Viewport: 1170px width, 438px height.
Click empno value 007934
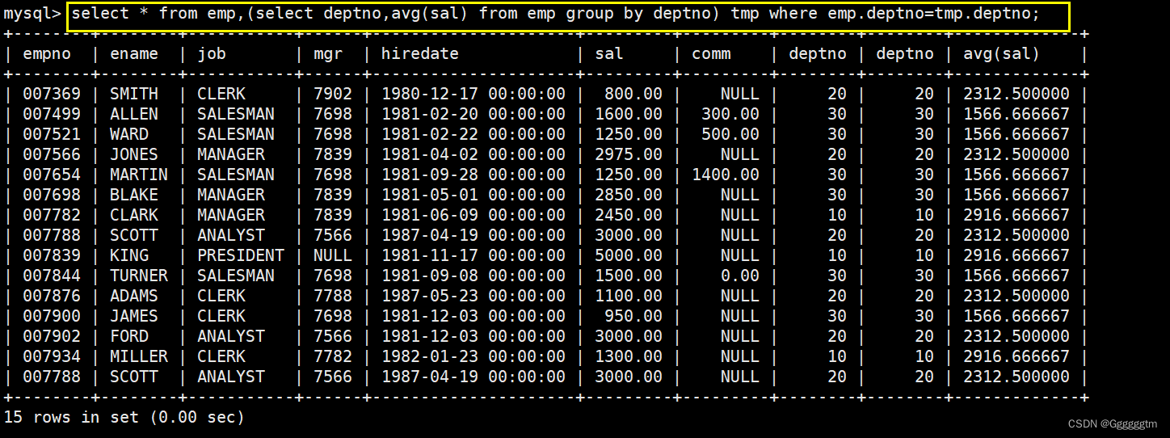[52, 356]
